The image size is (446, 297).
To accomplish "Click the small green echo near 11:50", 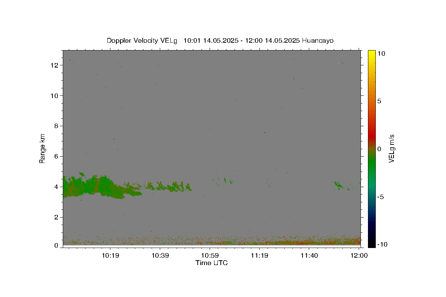I will (x=339, y=185).
